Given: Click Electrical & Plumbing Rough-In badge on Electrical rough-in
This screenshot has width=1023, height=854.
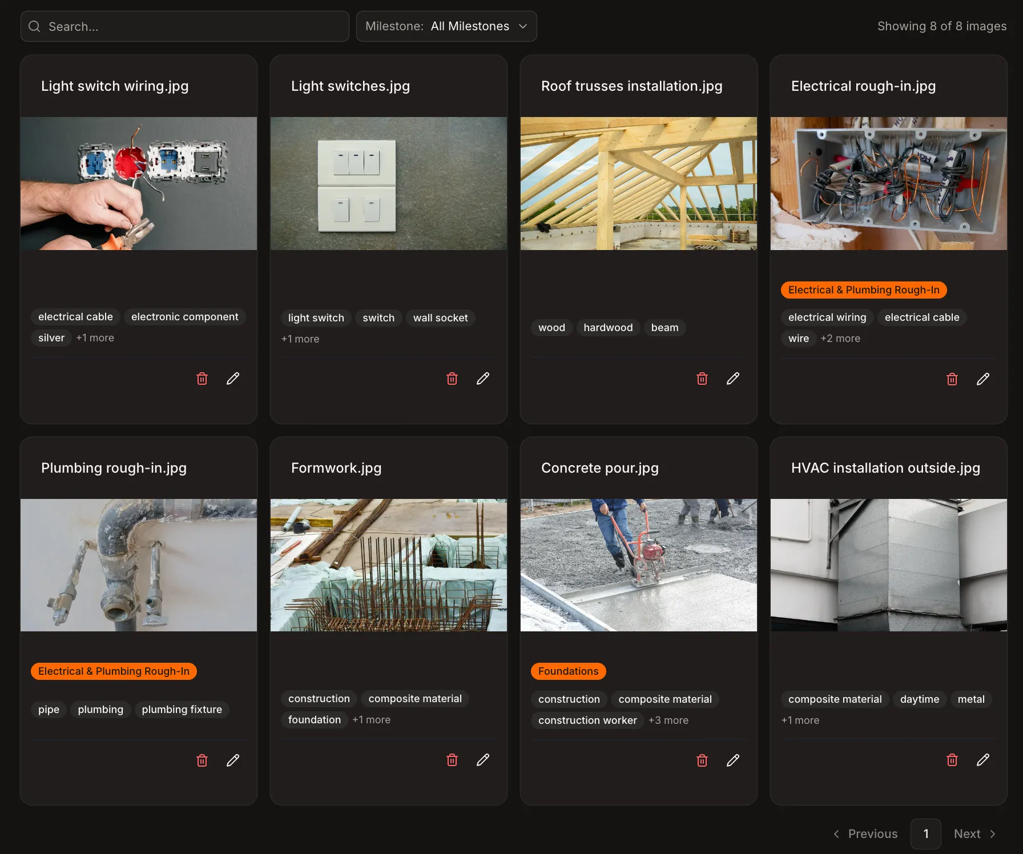Looking at the screenshot, I should (x=864, y=290).
